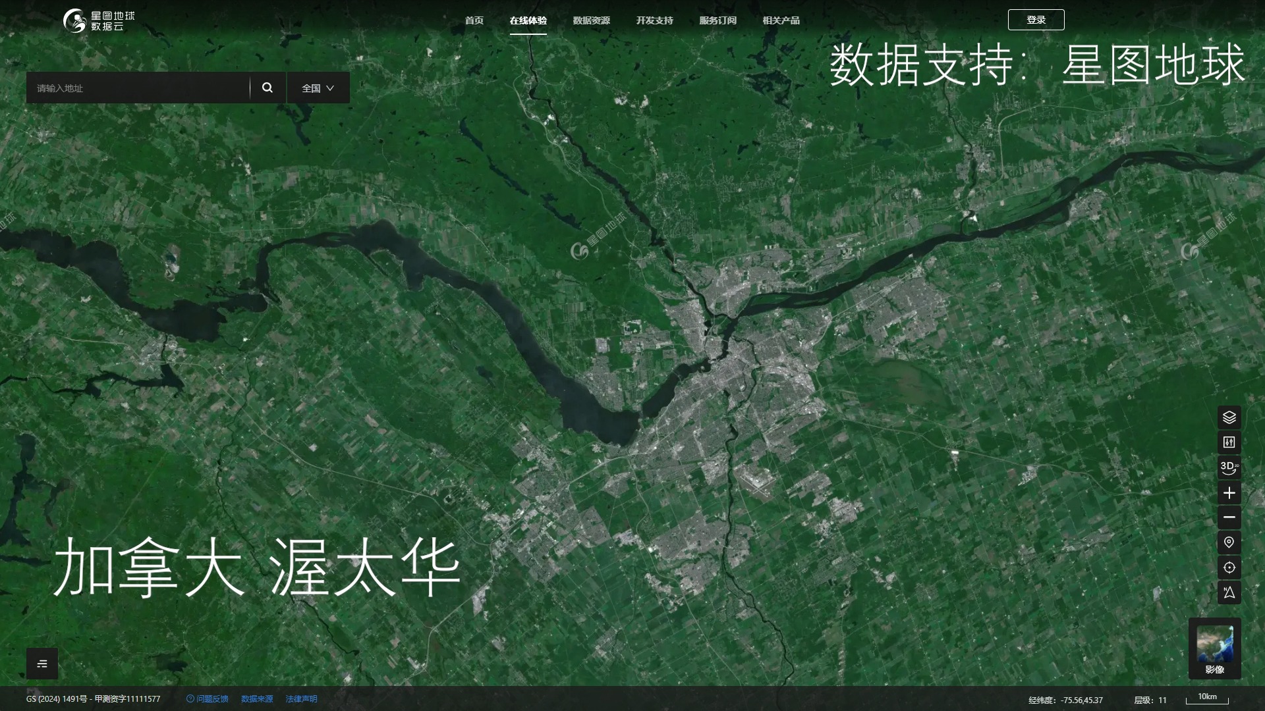Zoom out with the minus button
Viewport: 1265px width, 711px height.
(1229, 517)
